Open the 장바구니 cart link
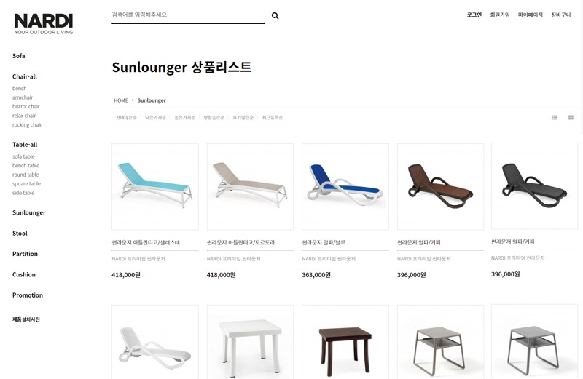The height and width of the screenshot is (379, 583). pyautogui.click(x=560, y=15)
